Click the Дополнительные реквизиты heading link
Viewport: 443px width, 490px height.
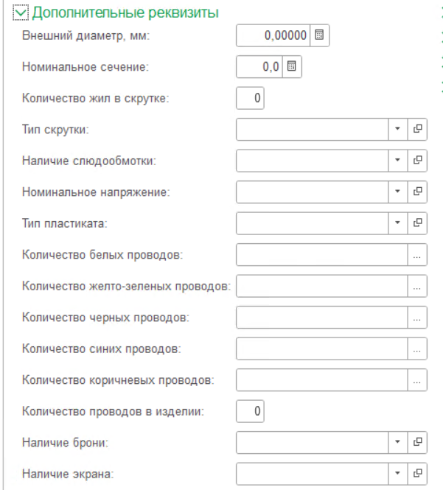(x=125, y=13)
